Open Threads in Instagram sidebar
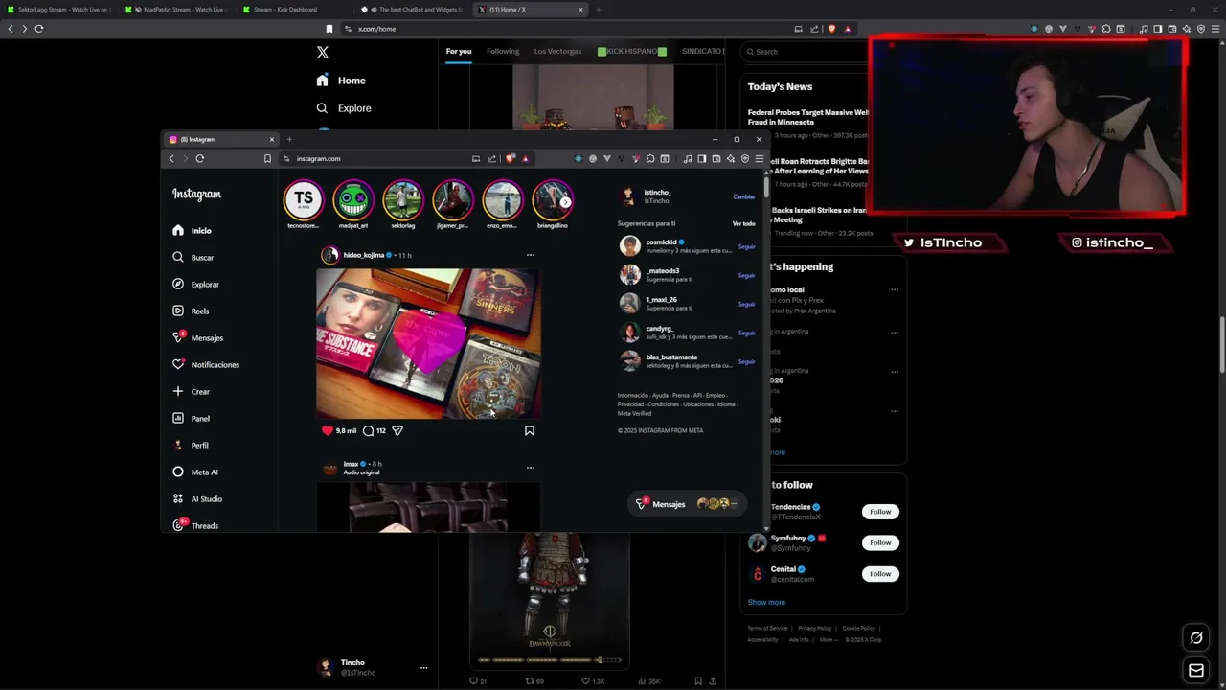This screenshot has width=1226, height=690. [195, 526]
